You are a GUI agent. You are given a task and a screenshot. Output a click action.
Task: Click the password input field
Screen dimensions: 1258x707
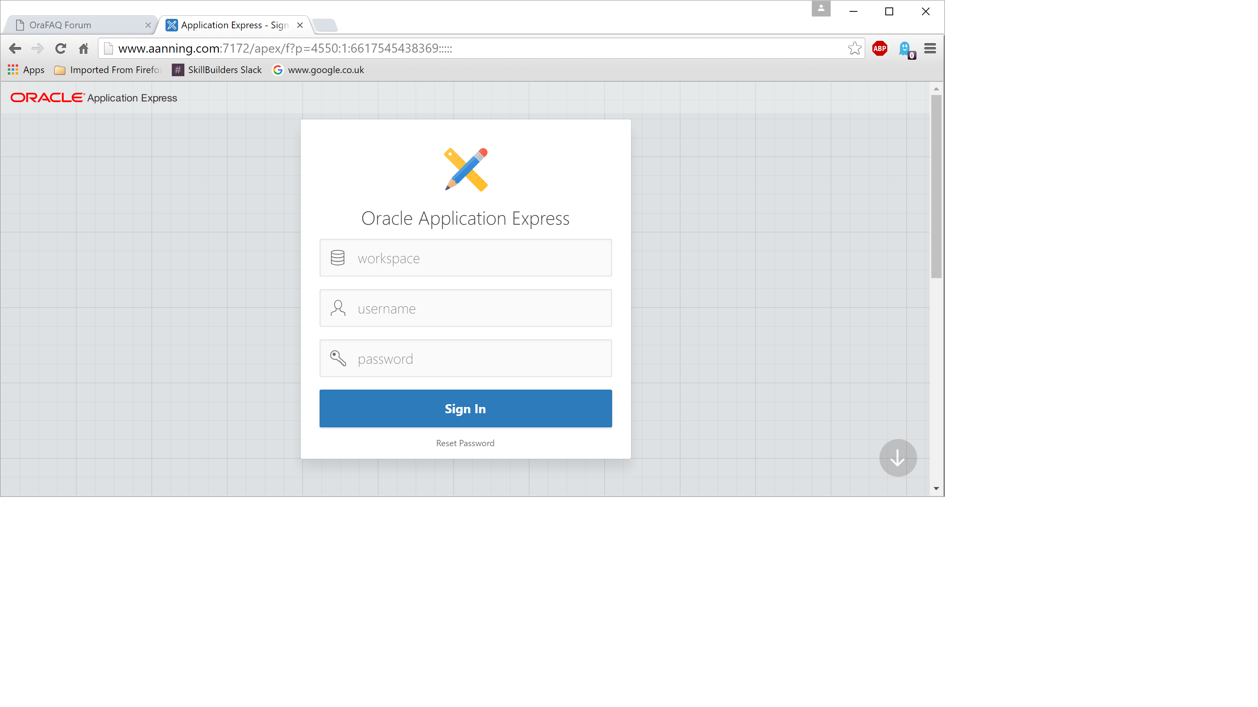(465, 358)
